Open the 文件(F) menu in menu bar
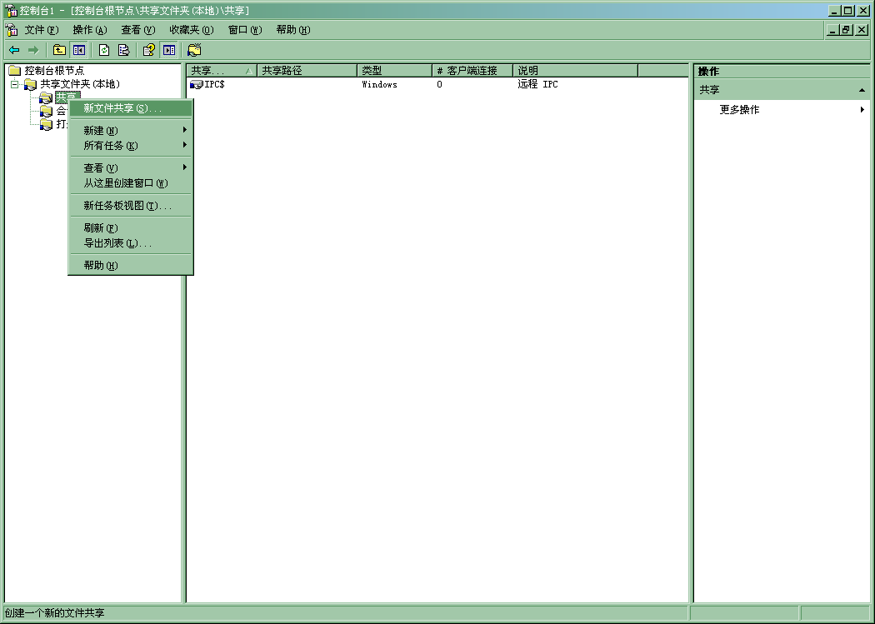Viewport: 875px width, 624px height. (x=42, y=29)
